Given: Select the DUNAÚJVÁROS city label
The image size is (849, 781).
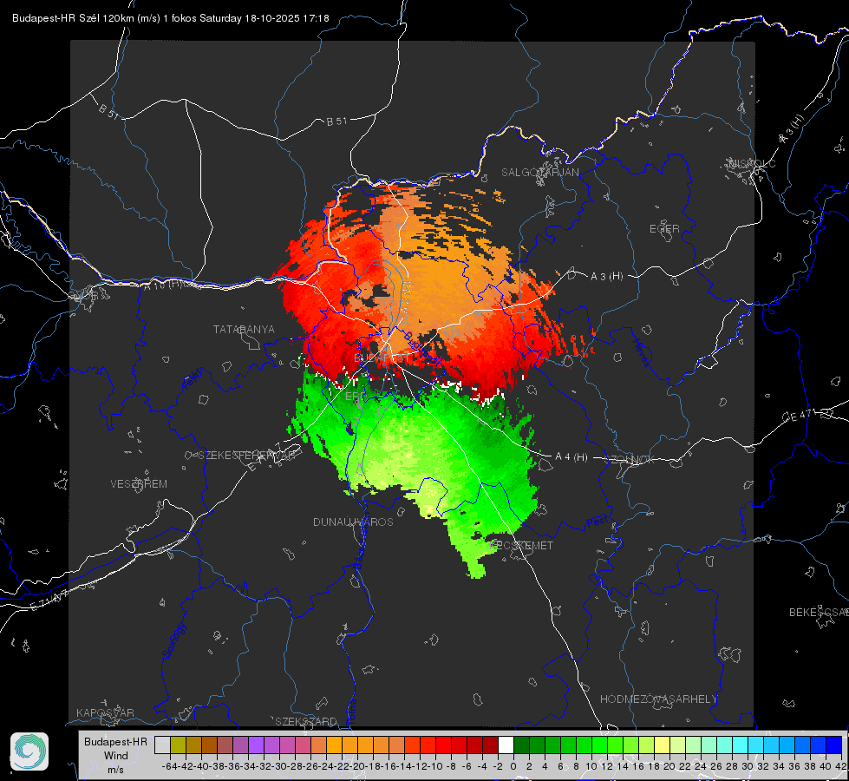Looking at the screenshot, I should click(353, 522).
